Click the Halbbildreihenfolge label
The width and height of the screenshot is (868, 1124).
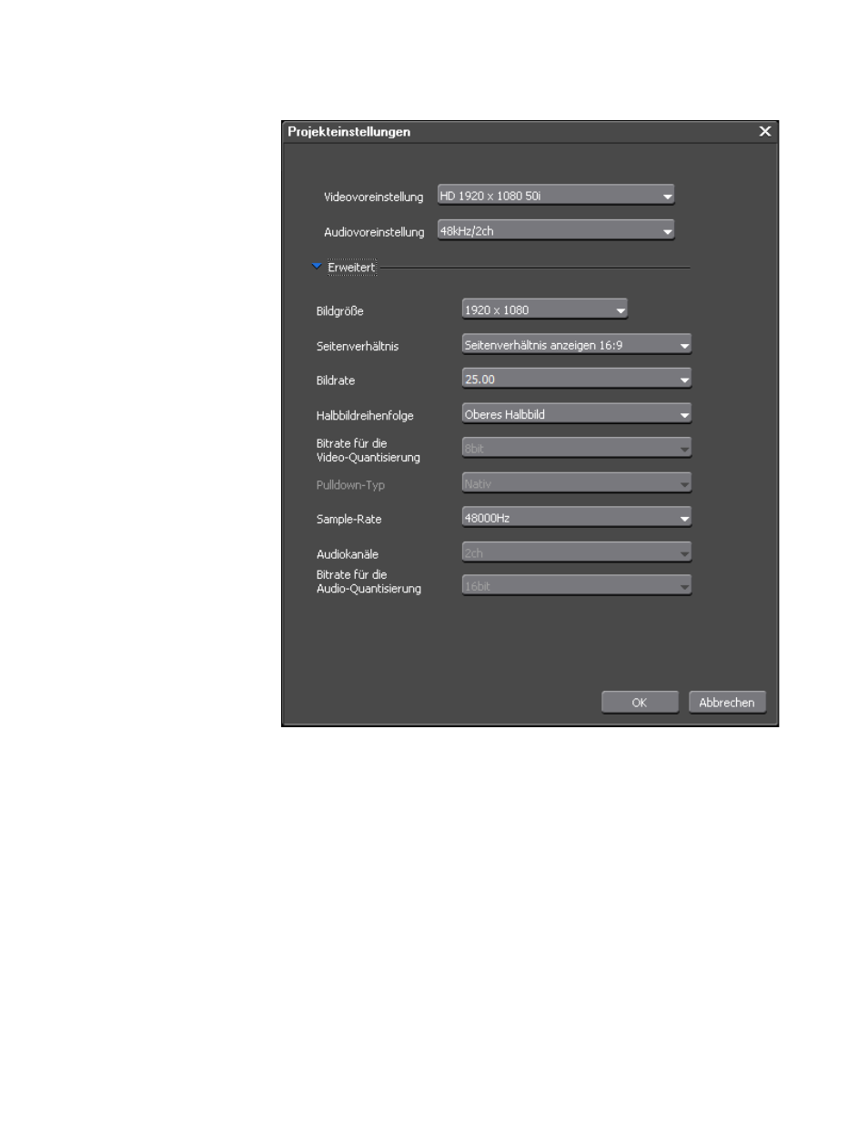(365, 416)
